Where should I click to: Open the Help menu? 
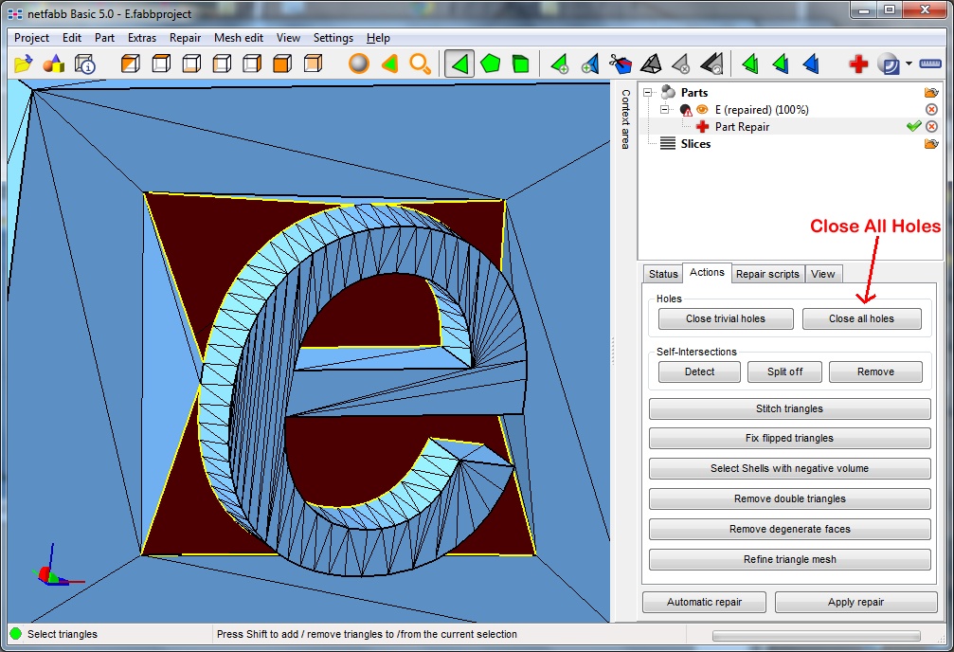click(x=378, y=38)
